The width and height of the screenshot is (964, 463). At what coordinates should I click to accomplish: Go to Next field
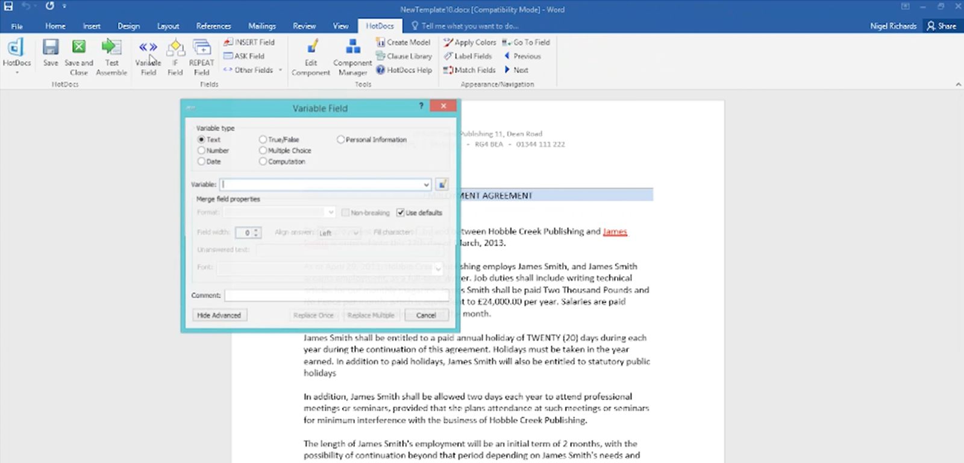(516, 70)
